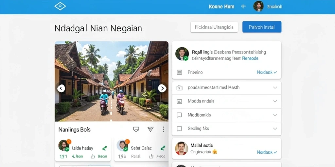This screenshot has width=335, height=167.
Task: Click the square icon beside Prlekino
Action: click(180, 72)
